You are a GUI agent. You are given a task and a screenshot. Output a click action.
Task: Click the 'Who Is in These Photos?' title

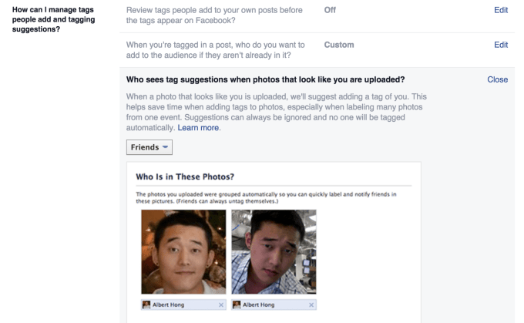coord(185,177)
